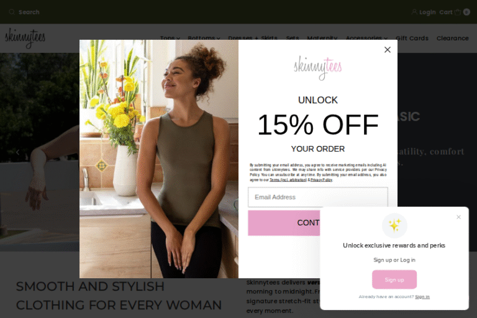The image size is (477, 318).
Task: Open the Privacy Policy link
Action: [x=321, y=180]
